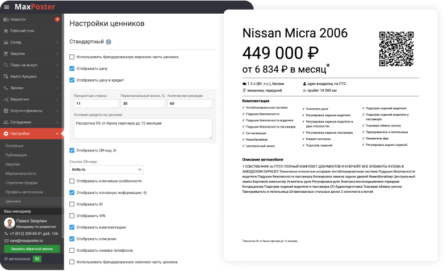
Task: Click the Настройки gear icon
Action: [x=6, y=133]
